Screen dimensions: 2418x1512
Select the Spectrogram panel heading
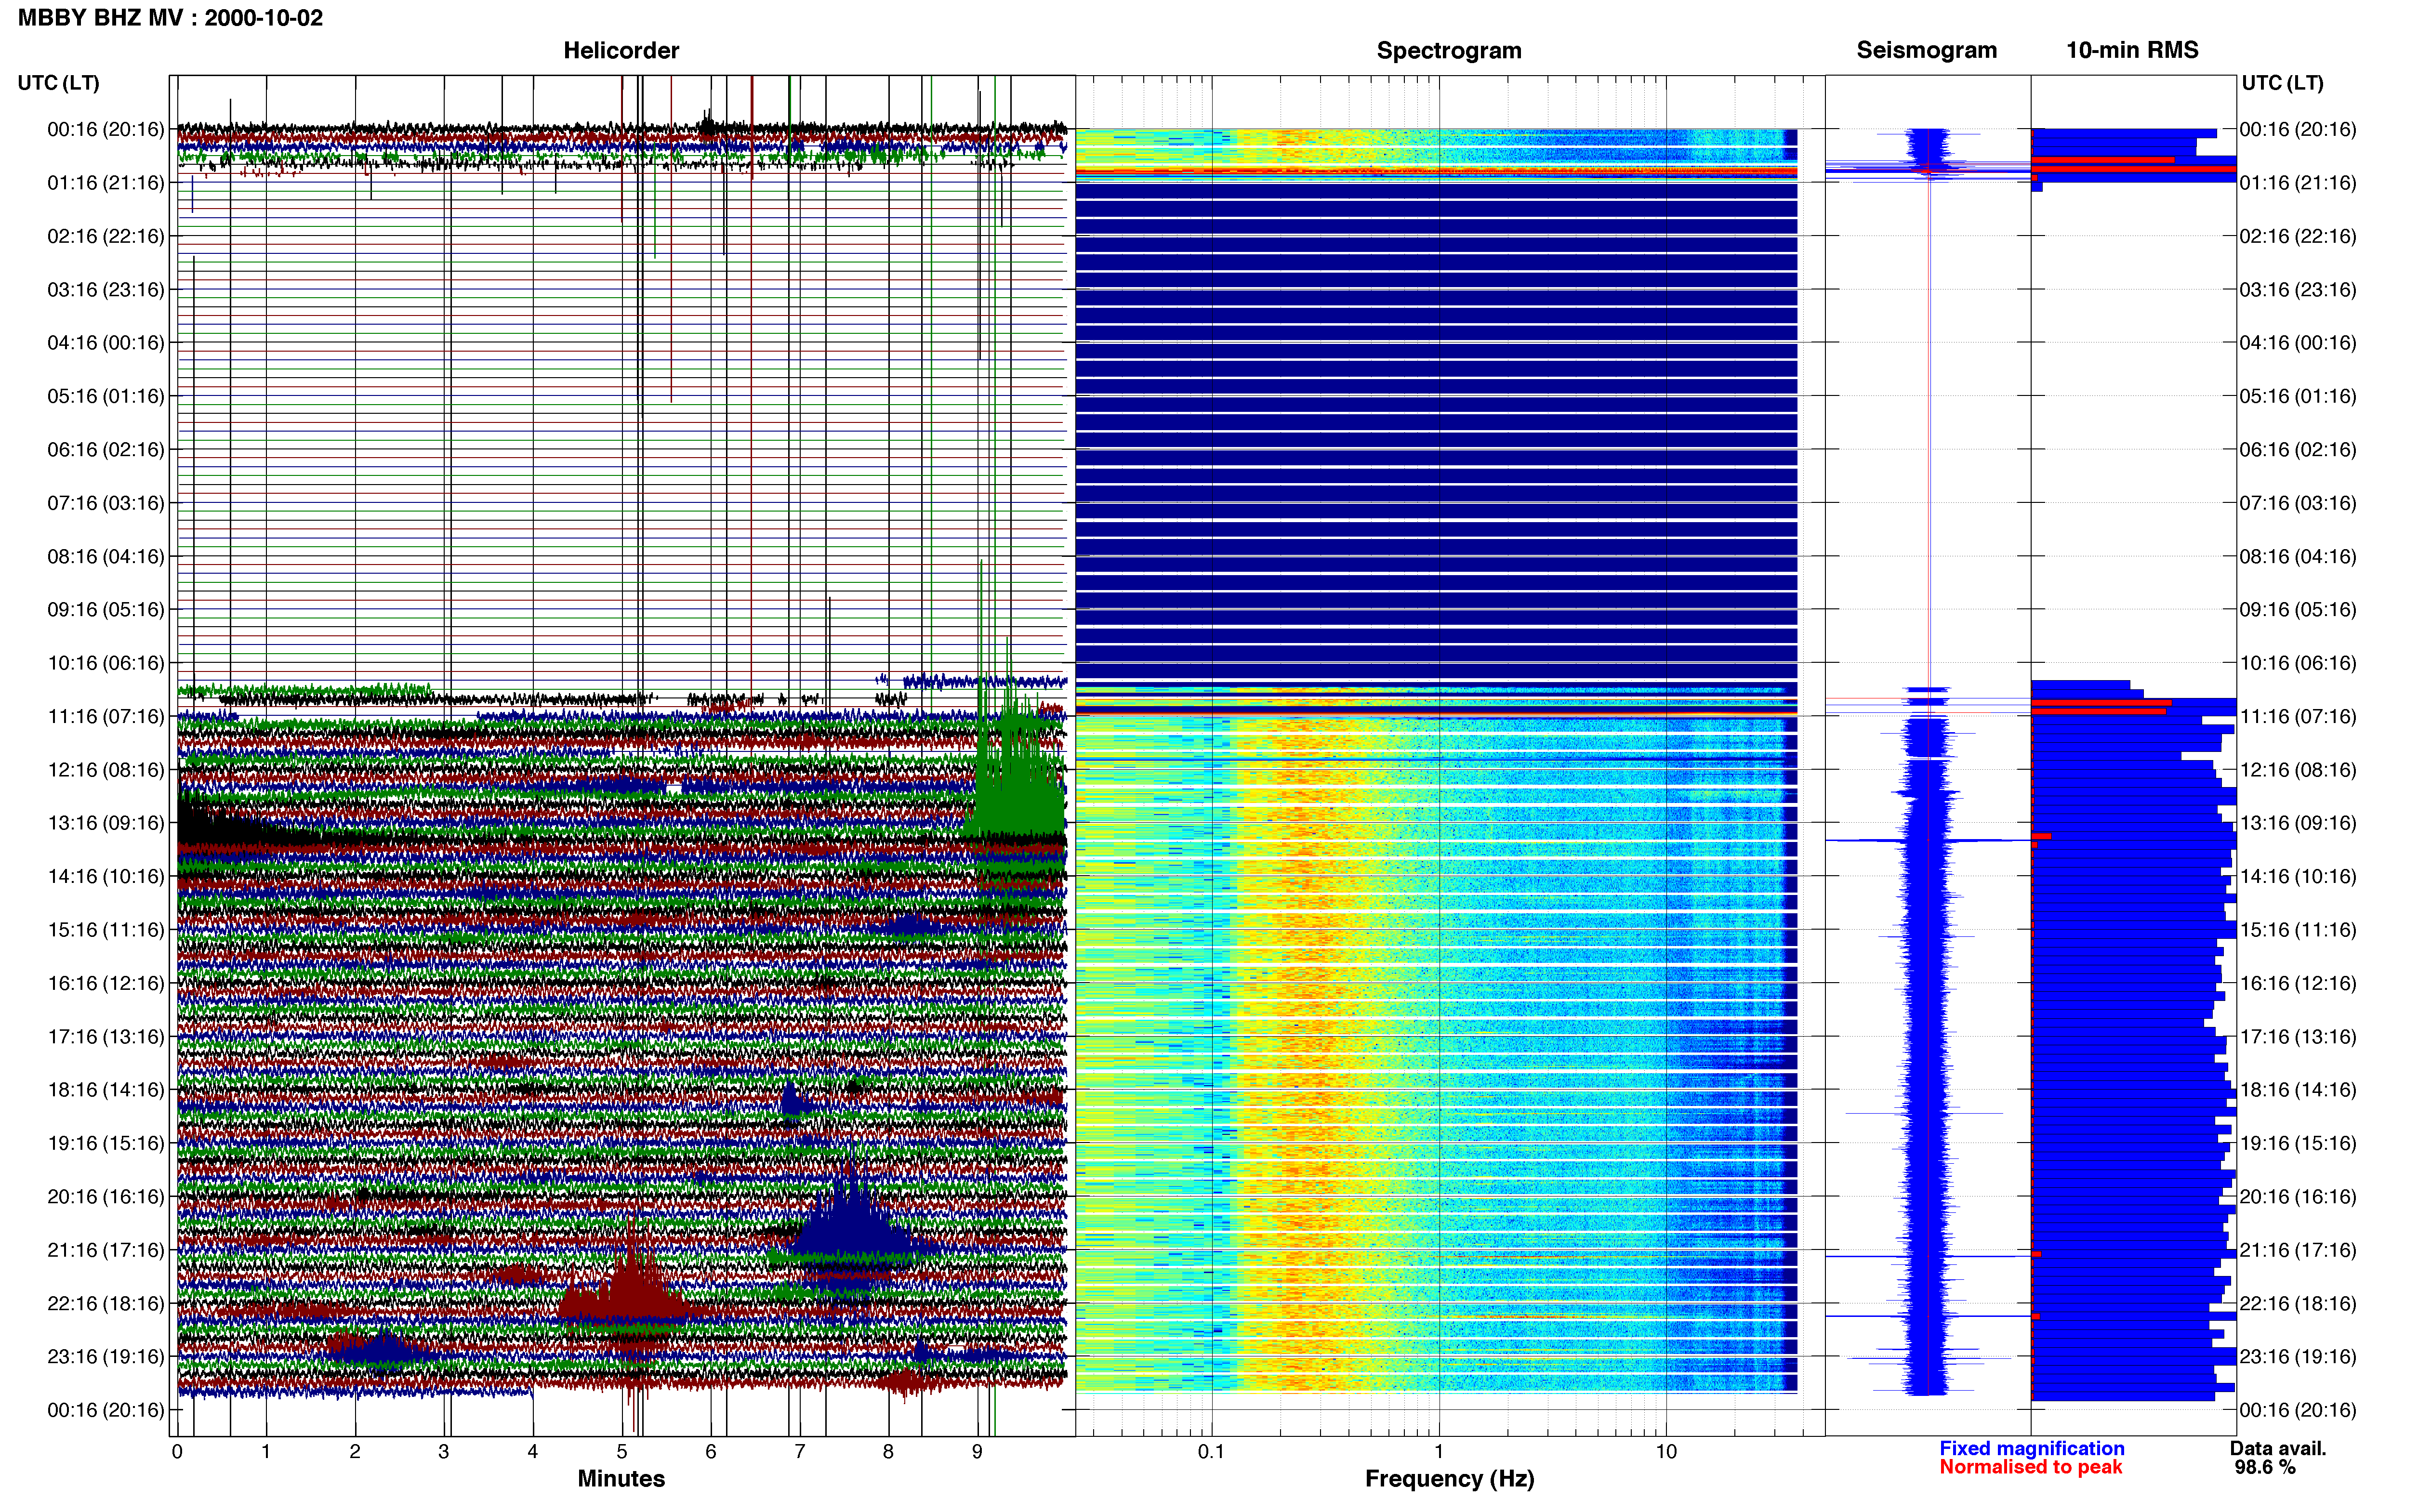(x=1449, y=50)
